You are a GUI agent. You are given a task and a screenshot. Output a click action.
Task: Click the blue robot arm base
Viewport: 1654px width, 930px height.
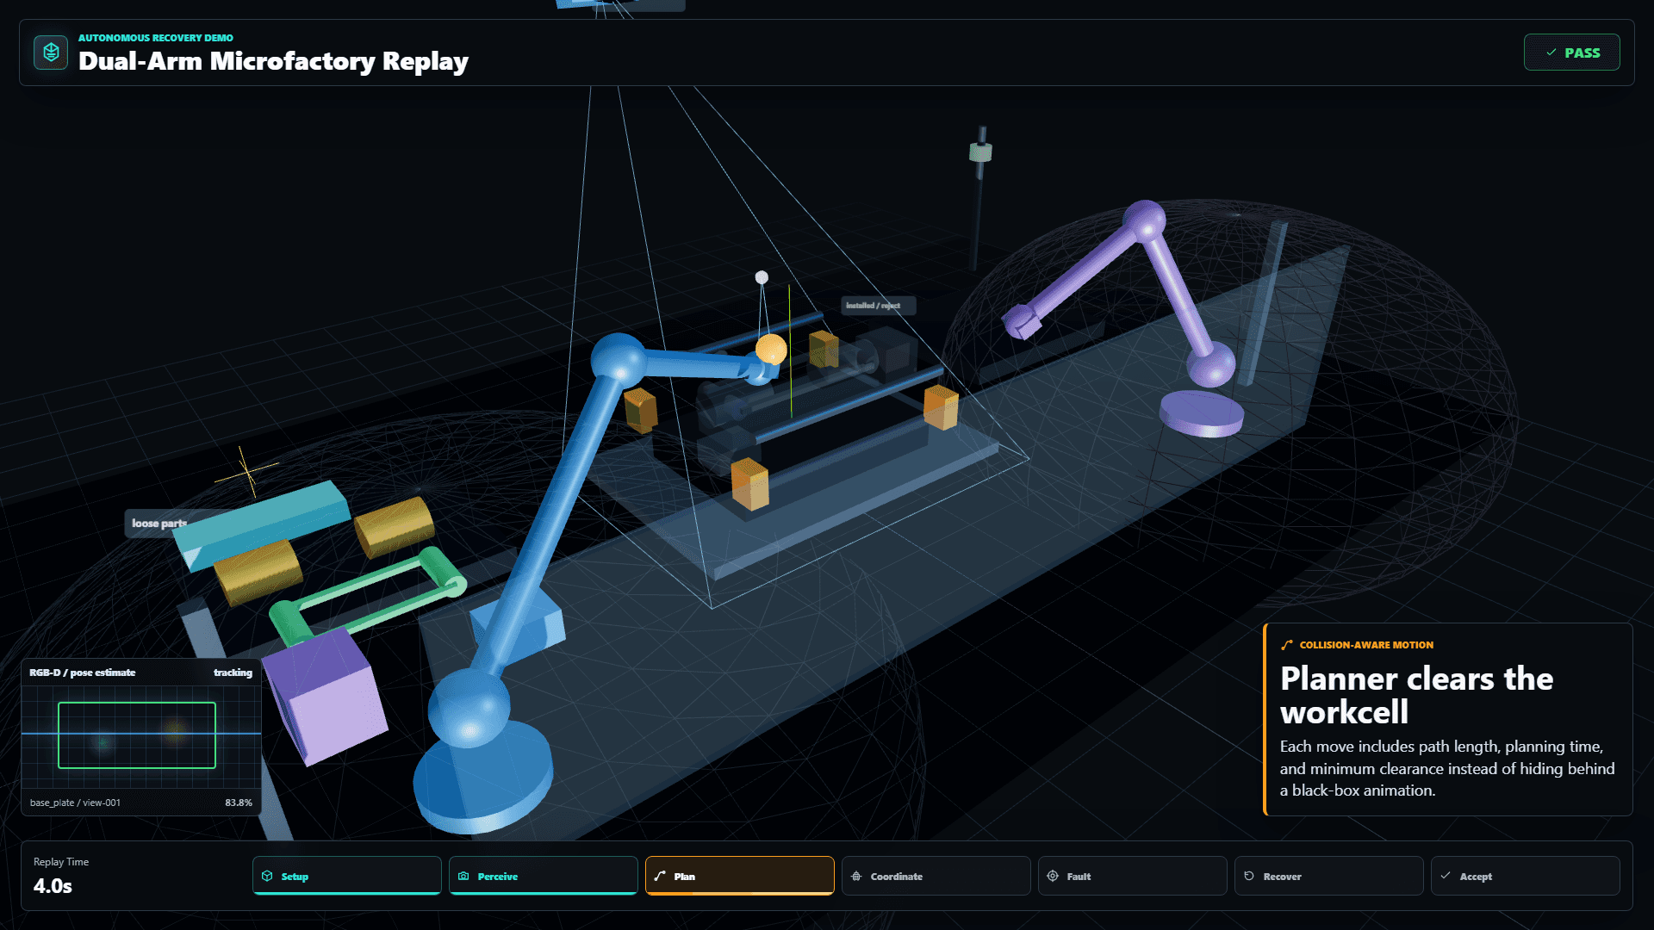[482, 779]
